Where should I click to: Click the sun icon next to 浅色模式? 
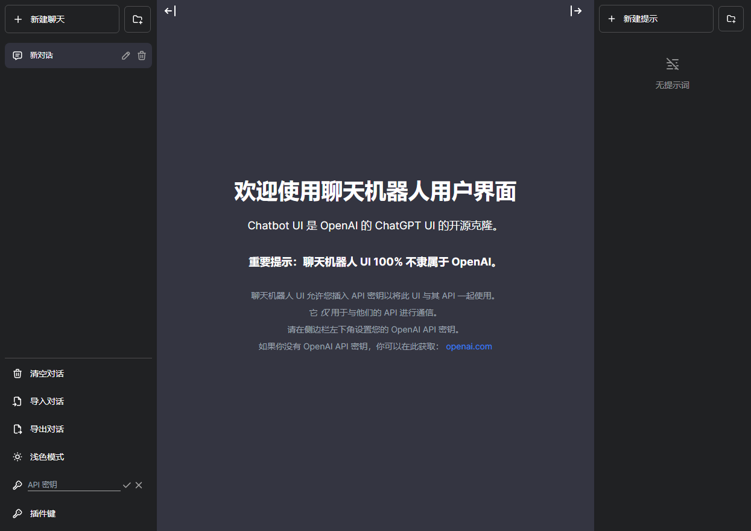(17, 456)
